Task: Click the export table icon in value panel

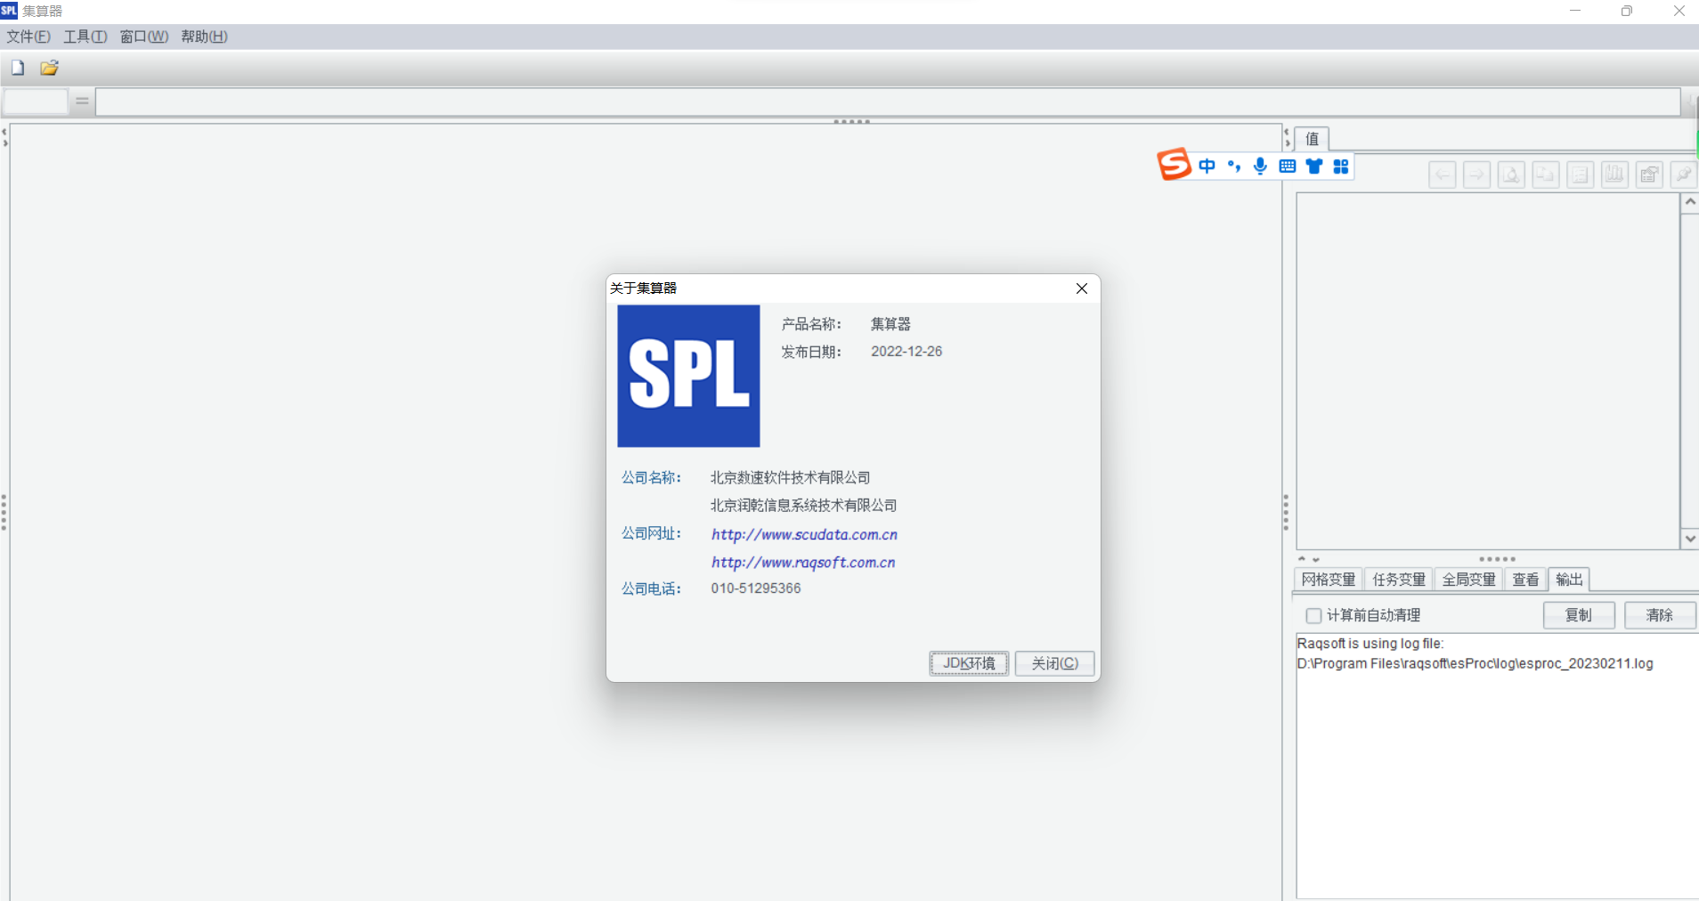Action: (1649, 175)
